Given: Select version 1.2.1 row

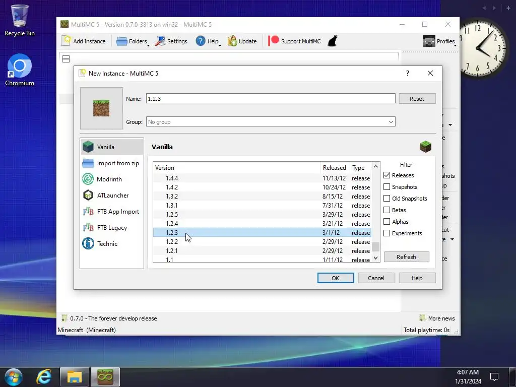Looking at the screenshot, I should [262, 251].
